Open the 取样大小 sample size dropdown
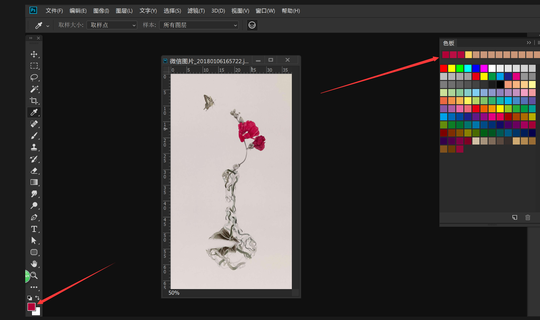The height and width of the screenshot is (320, 540). [x=112, y=25]
